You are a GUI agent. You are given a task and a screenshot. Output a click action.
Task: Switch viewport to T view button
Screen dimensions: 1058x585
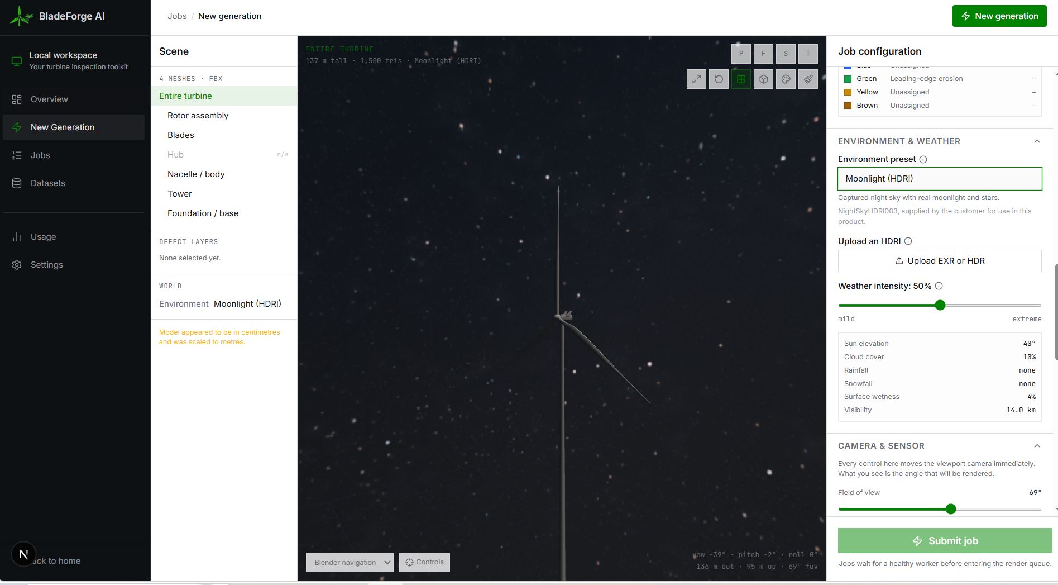(x=808, y=54)
